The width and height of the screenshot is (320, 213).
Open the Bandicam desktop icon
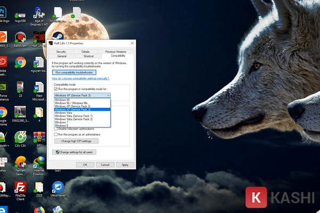(x=20, y=37)
